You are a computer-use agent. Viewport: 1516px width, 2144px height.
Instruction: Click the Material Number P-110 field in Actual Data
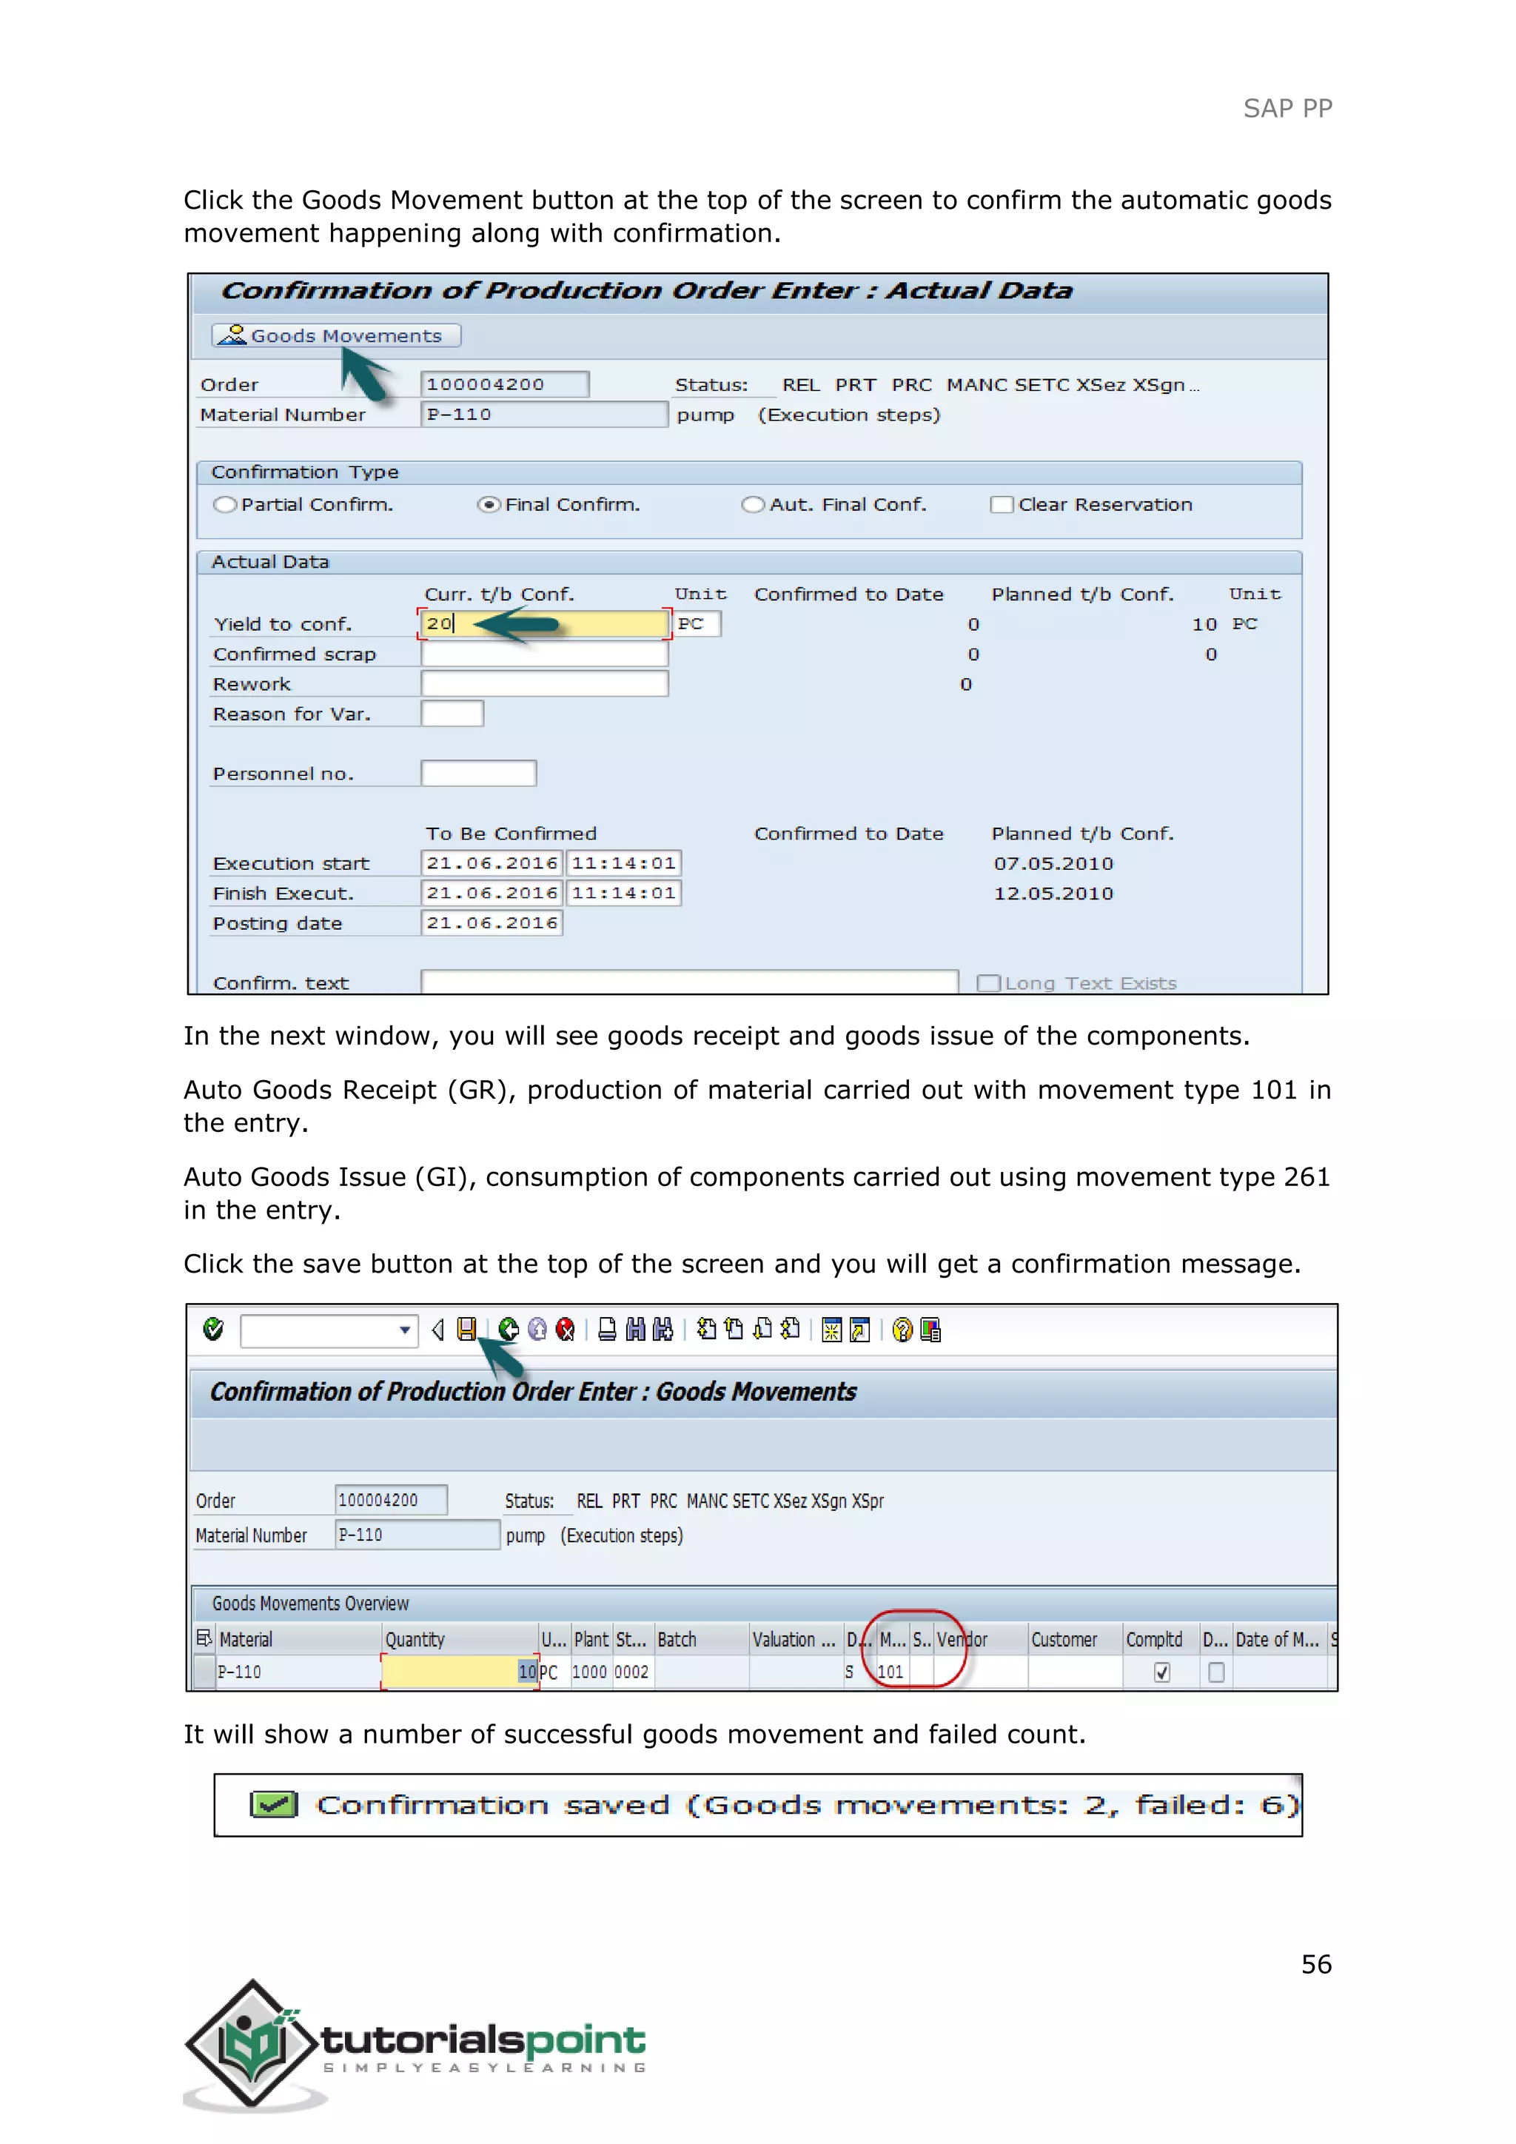[544, 414]
